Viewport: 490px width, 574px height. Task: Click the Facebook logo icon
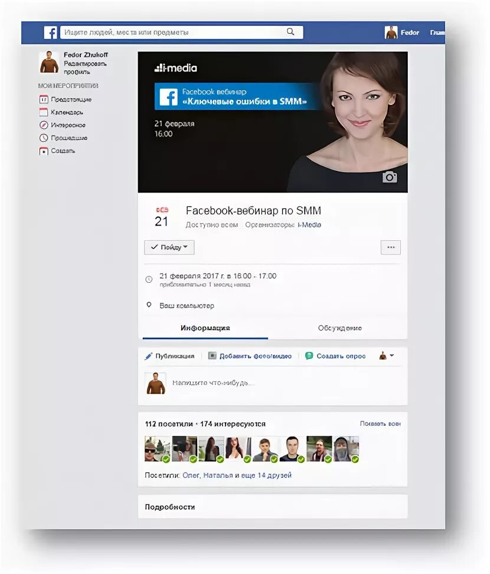[51, 32]
